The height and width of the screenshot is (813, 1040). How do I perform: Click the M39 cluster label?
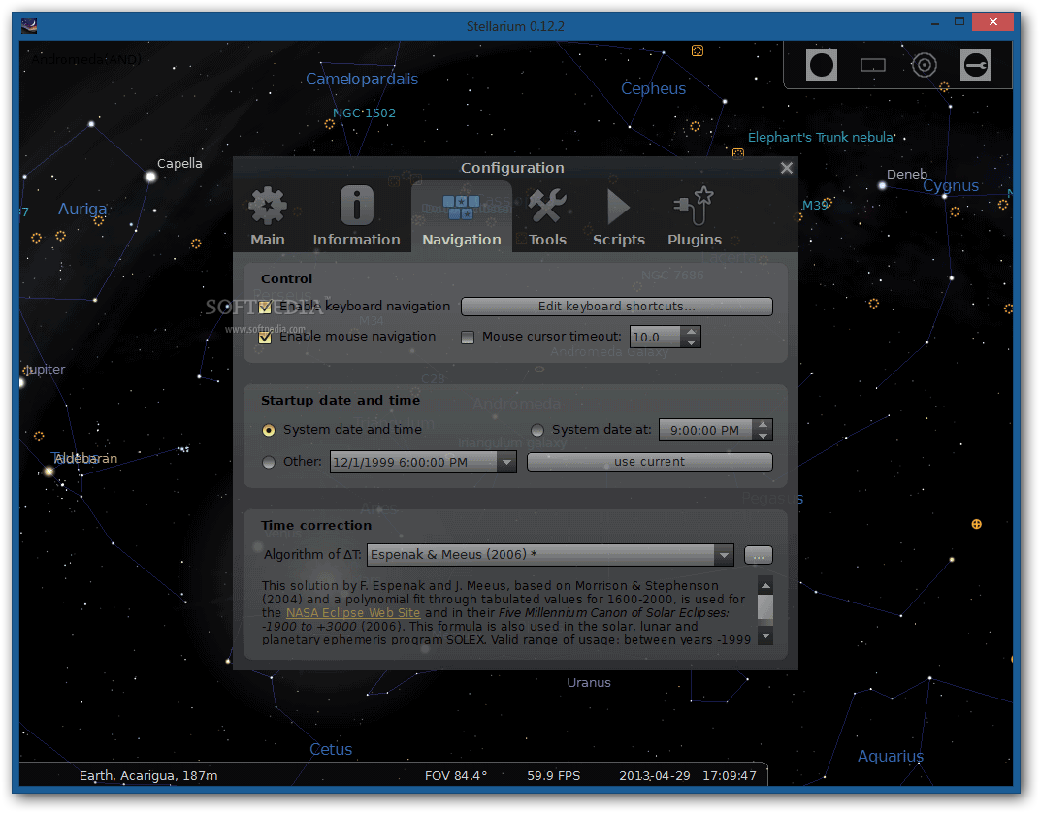(x=815, y=205)
